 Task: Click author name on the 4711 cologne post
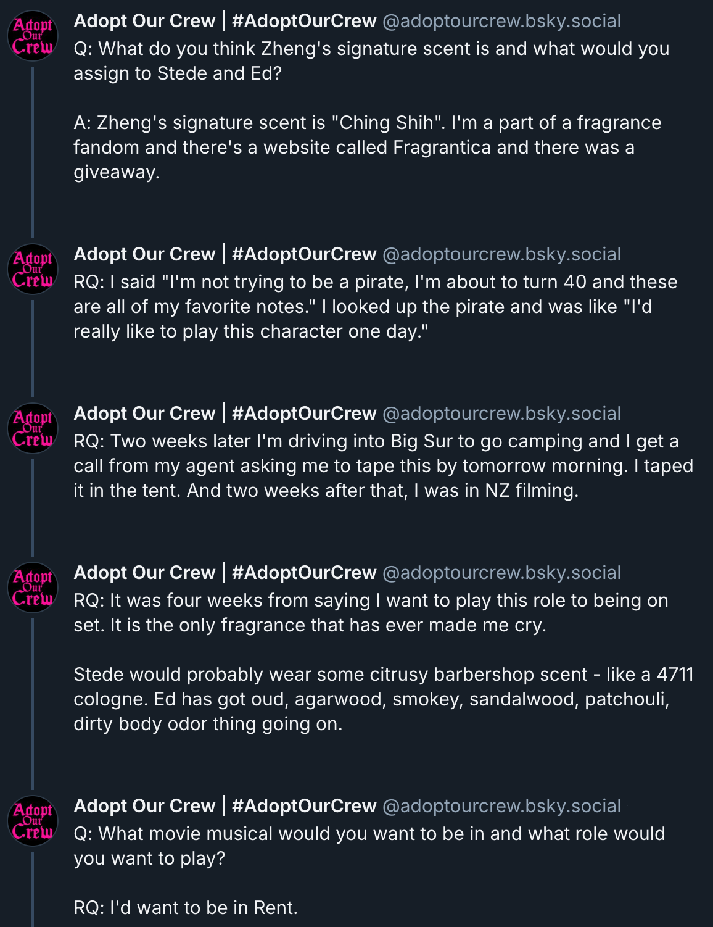[x=225, y=573]
